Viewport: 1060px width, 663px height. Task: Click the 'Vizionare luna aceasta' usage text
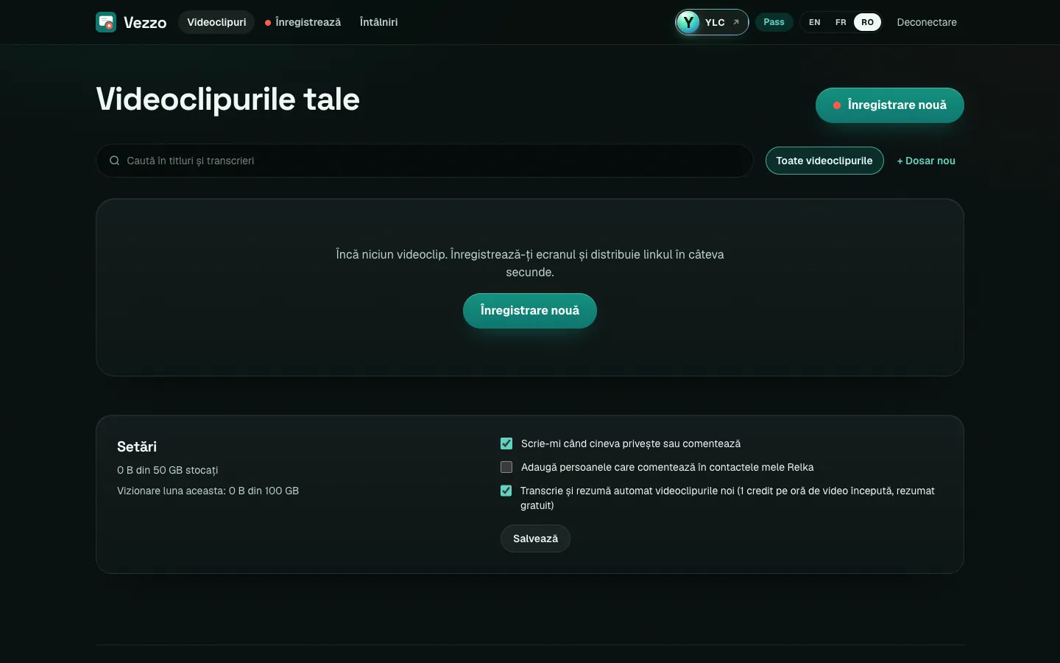coord(208,491)
